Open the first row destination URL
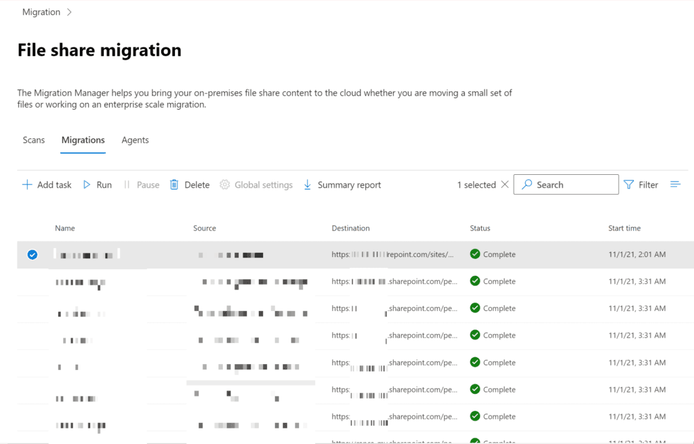694x444 pixels. [x=392, y=255]
